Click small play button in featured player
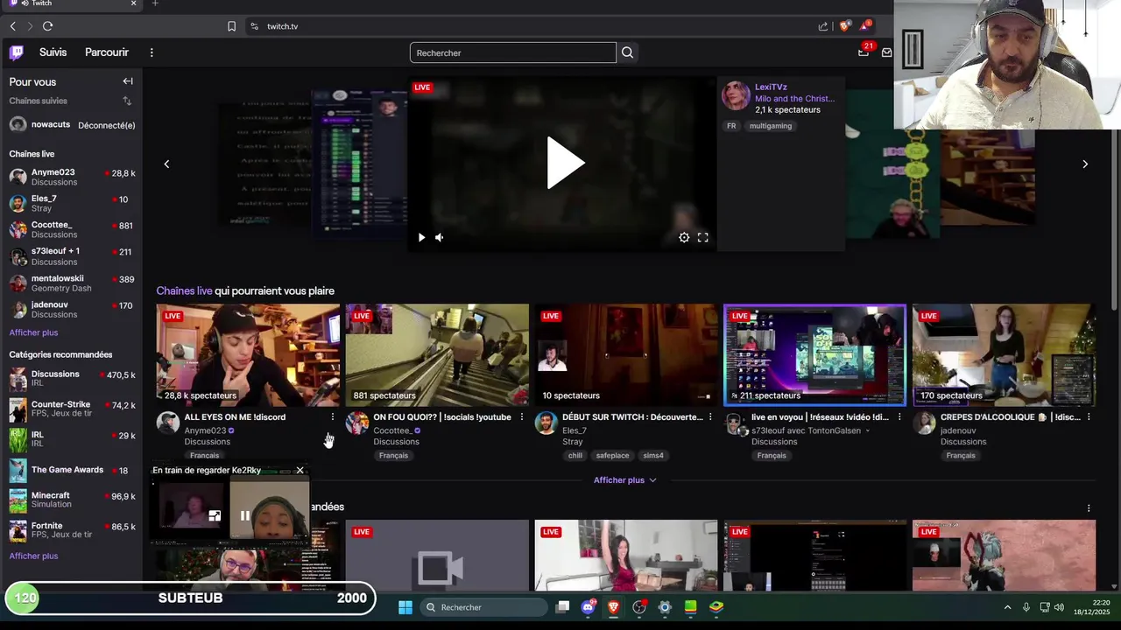 [x=421, y=237]
